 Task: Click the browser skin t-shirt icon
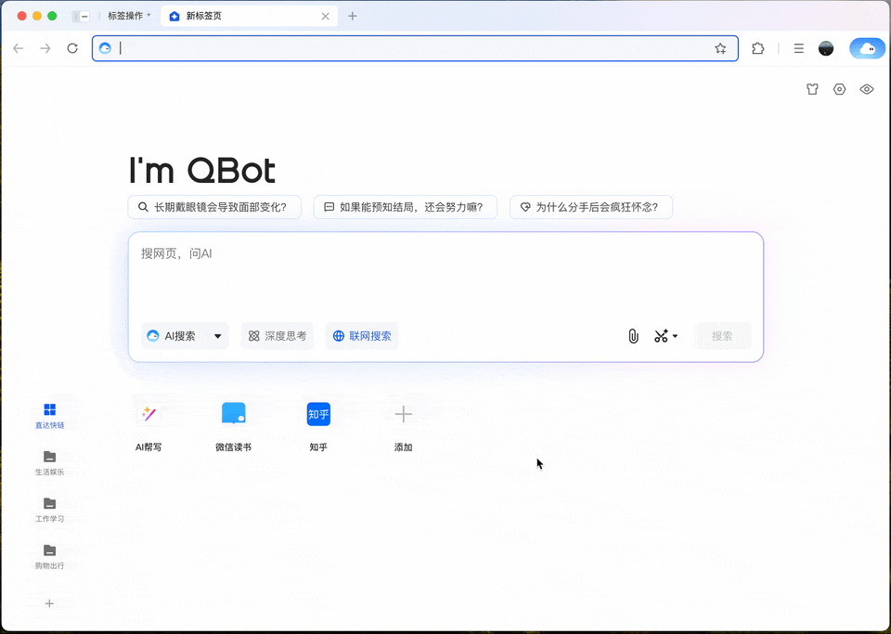(812, 88)
